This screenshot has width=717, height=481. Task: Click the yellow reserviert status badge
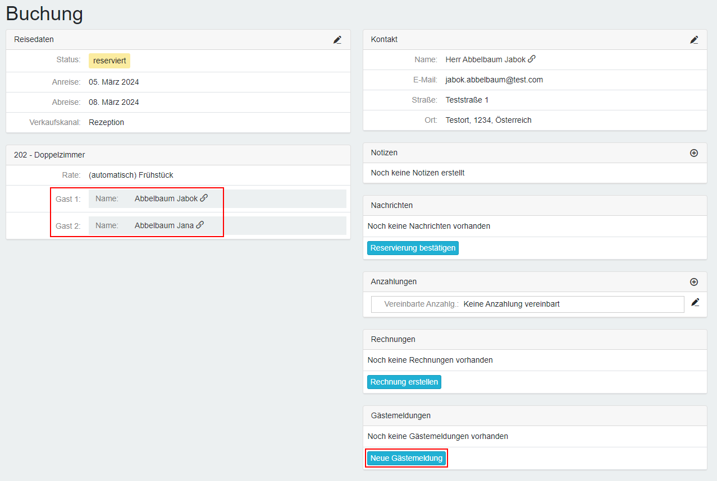[109, 61]
